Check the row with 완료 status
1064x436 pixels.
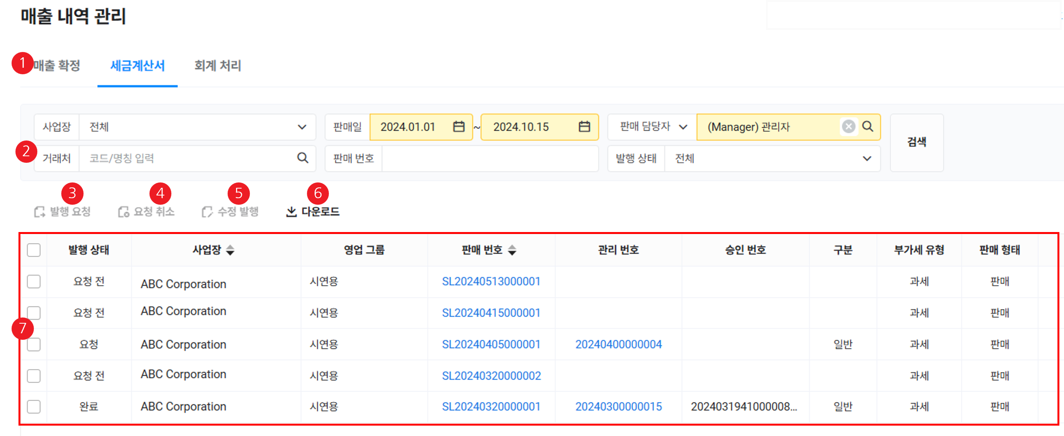pos(34,407)
